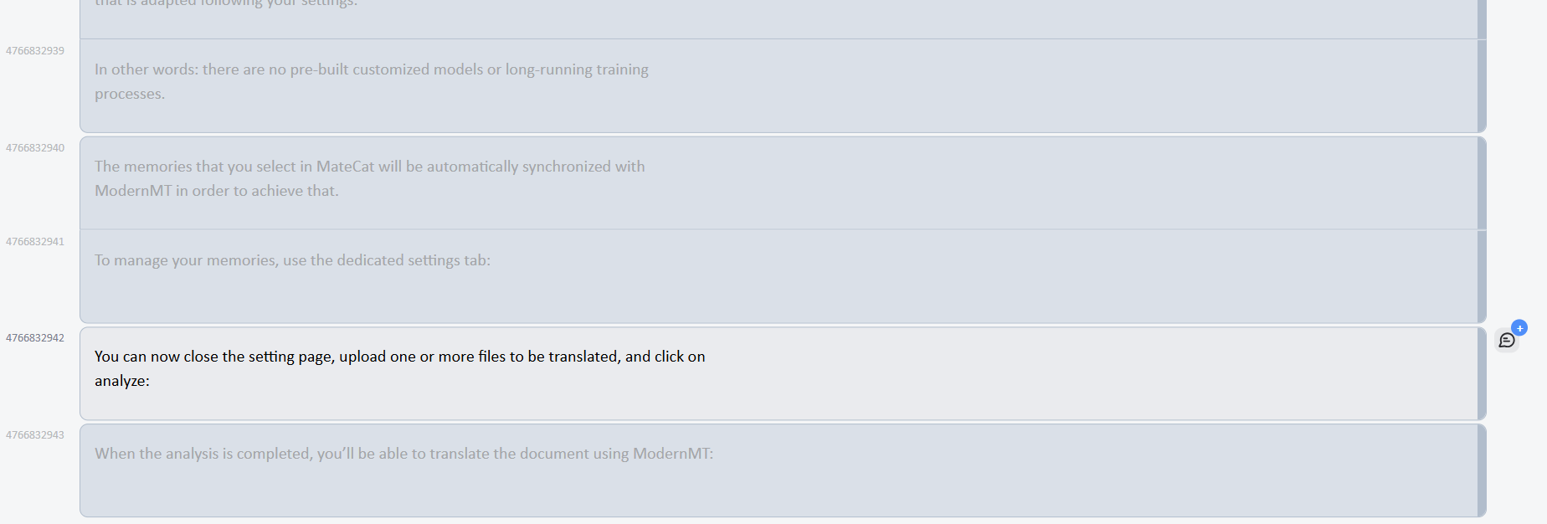Open the "When the analysis is completed" segment
The height and width of the screenshot is (524, 1547).
tap(403, 454)
